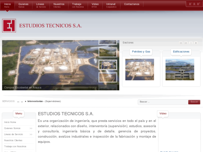Open Edificaciones sector label
Viewport: 203px width, 152px height.
coord(181,52)
